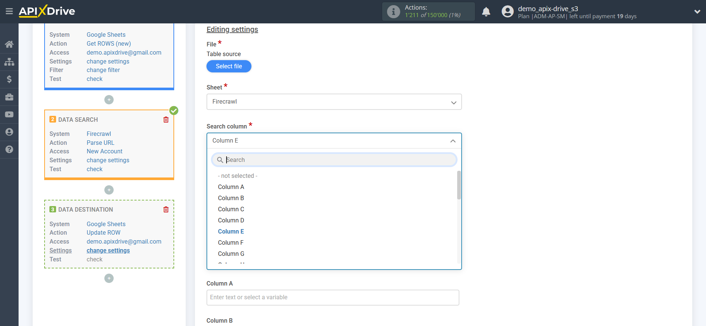Click change settings in Data Destination
Image resolution: width=706 pixels, height=326 pixels.
[x=108, y=250]
